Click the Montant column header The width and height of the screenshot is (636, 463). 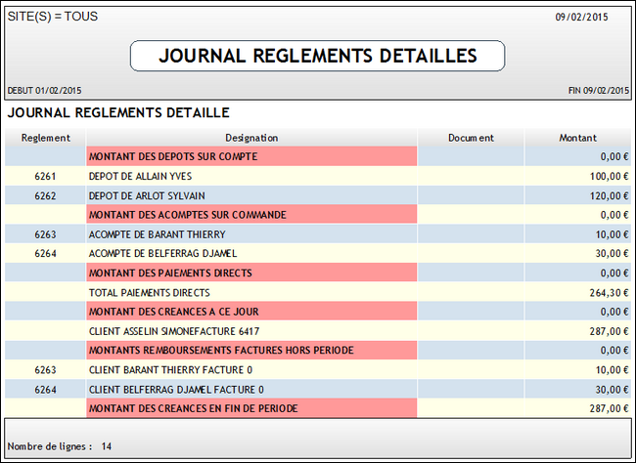pos(577,138)
